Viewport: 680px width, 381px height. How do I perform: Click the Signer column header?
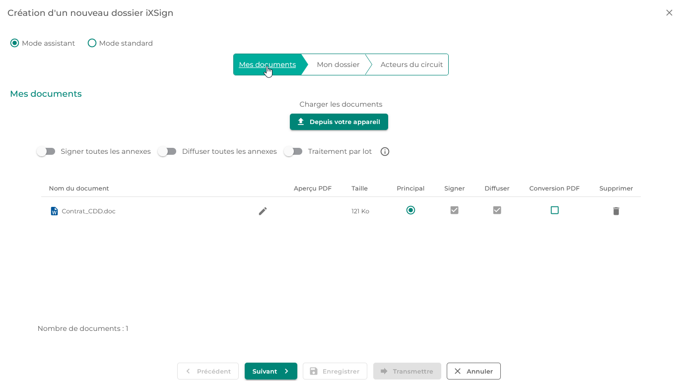point(455,189)
